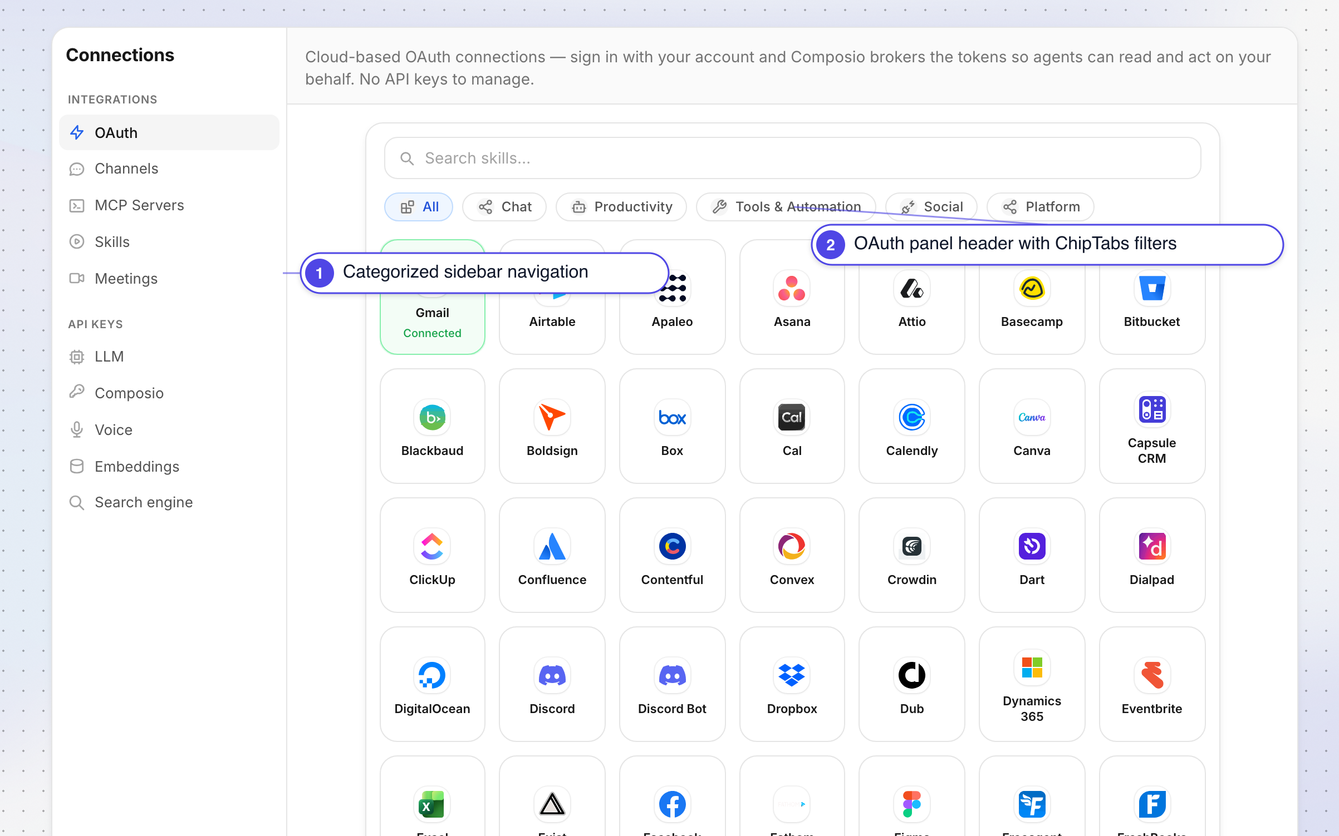Screen dimensions: 1339x836
Task: Filter by Social category
Action: pos(931,207)
